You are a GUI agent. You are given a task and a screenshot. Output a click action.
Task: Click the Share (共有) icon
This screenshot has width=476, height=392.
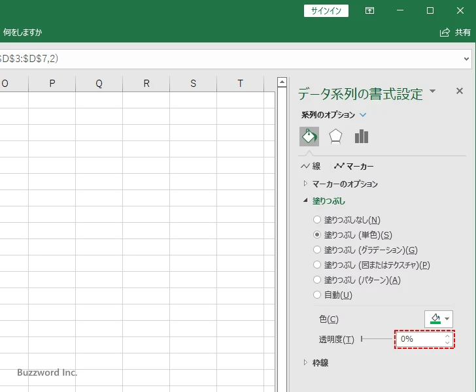coord(445,32)
